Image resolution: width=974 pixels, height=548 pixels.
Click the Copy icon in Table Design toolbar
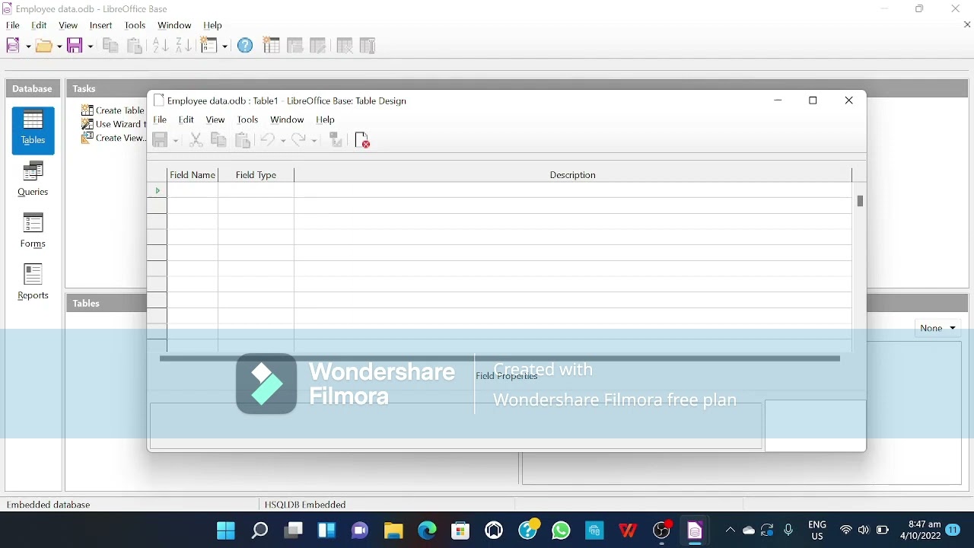(x=218, y=140)
